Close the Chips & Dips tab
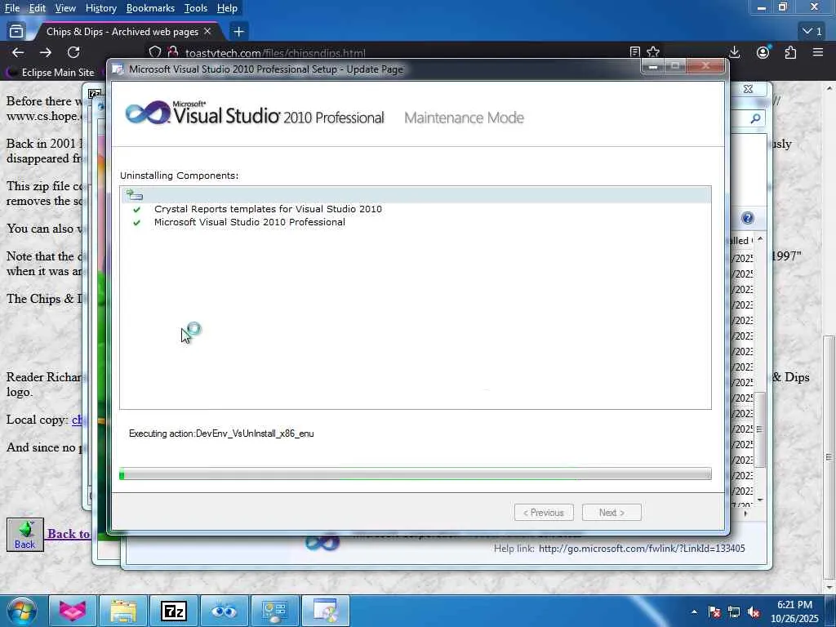 (207, 32)
